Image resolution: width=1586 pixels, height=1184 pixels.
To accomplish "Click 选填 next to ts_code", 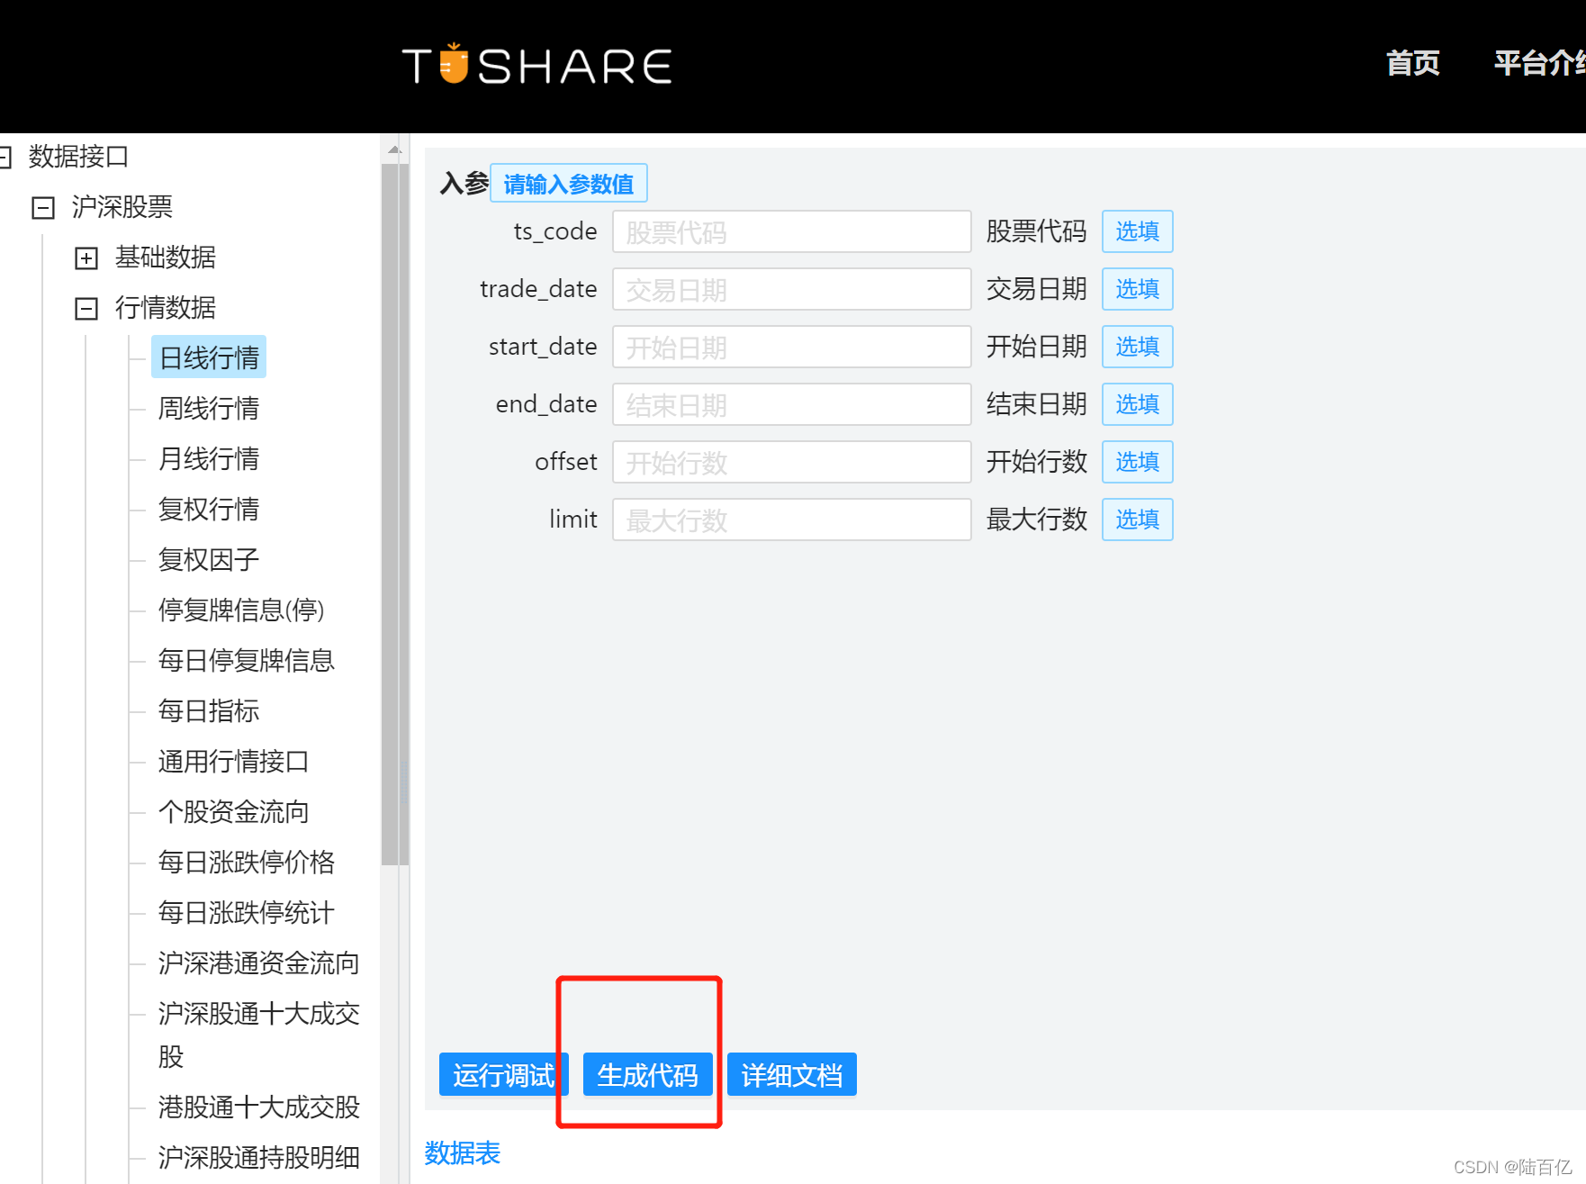I will click(x=1137, y=231).
